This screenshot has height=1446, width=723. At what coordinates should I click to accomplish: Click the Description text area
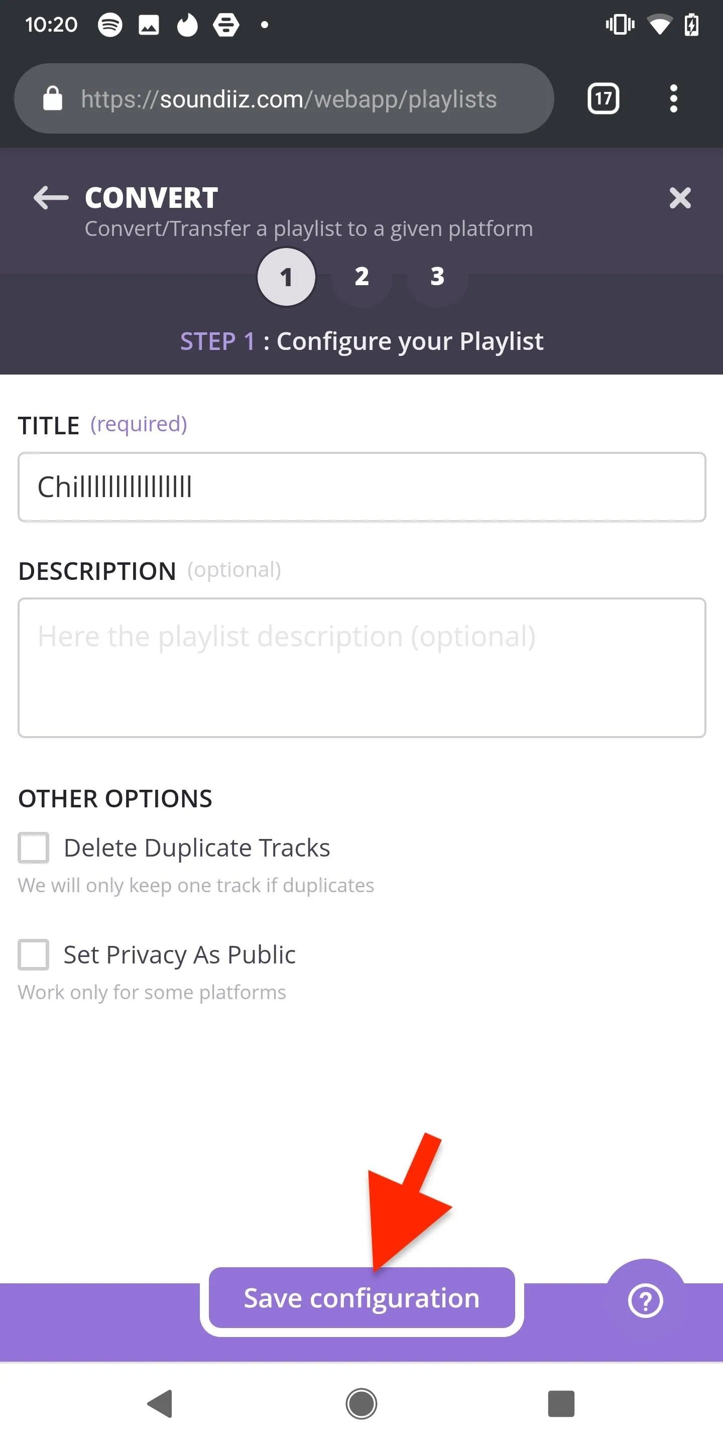362,667
